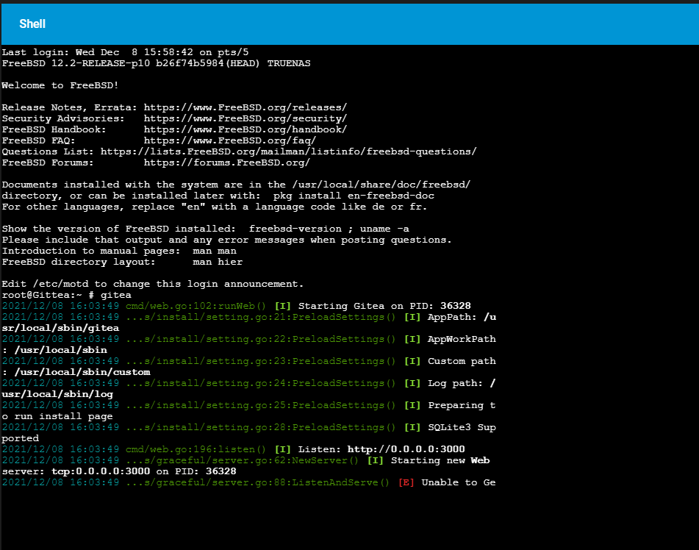Click the cmd/web.go:196:listen() log source

pos(196,449)
